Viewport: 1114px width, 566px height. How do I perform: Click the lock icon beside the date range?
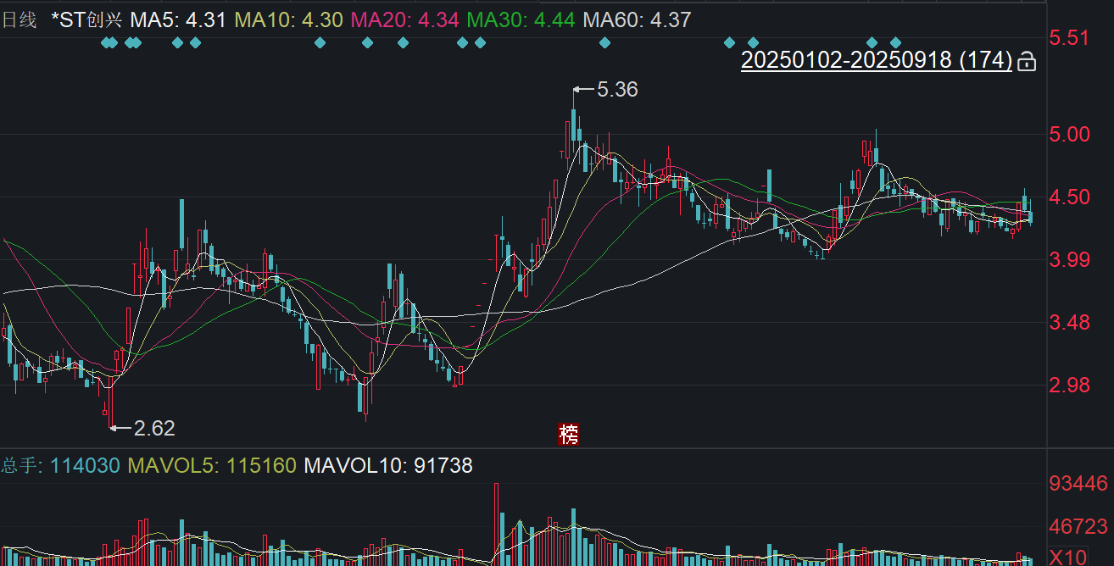[1026, 61]
